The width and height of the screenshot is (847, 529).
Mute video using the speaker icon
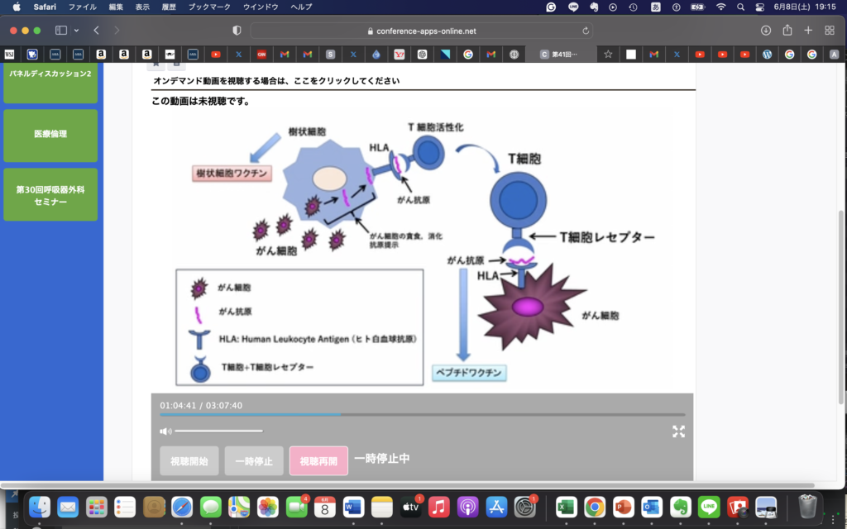click(x=165, y=431)
